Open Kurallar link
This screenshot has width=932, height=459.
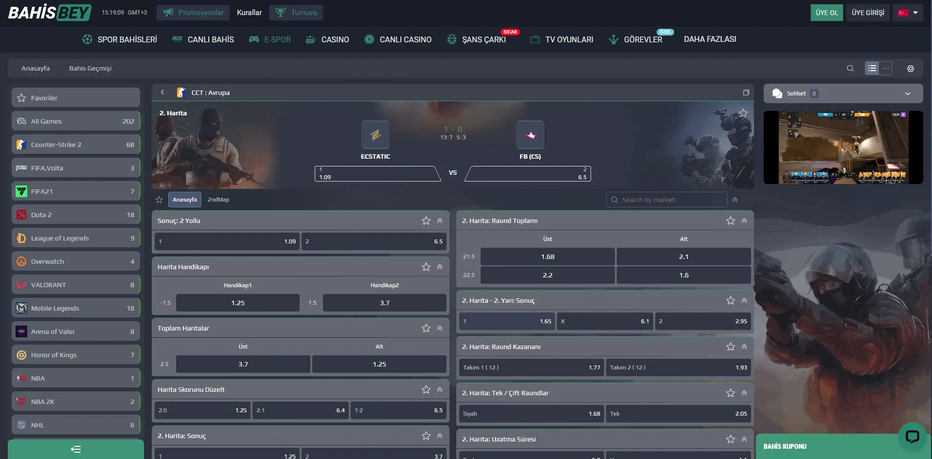[x=250, y=13]
